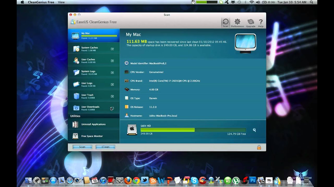
Task: Click the volume icon in the menu bar
Action: coord(258,2)
